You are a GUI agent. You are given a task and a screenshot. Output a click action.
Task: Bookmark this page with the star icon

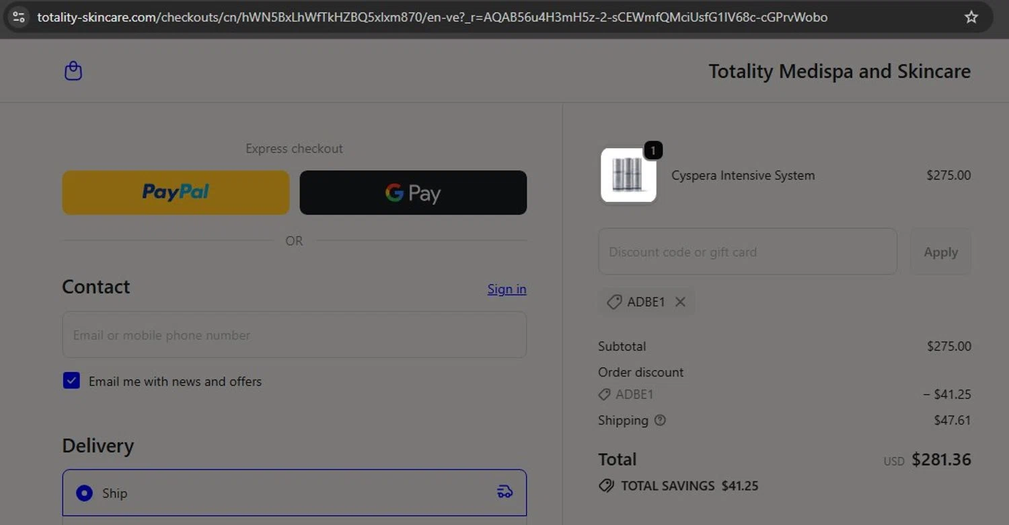[x=971, y=17]
